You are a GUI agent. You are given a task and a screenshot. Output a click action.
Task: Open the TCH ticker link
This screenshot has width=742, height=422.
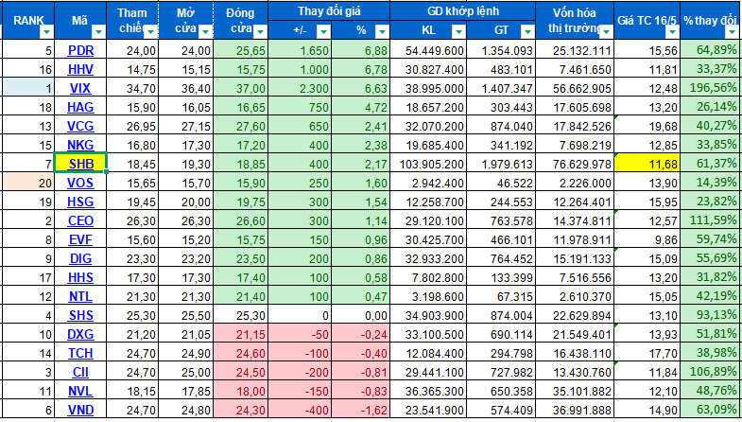pyautogui.click(x=80, y=353)
